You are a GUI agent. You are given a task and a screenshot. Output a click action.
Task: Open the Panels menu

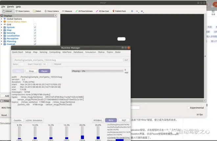click(x=11, y=7)
